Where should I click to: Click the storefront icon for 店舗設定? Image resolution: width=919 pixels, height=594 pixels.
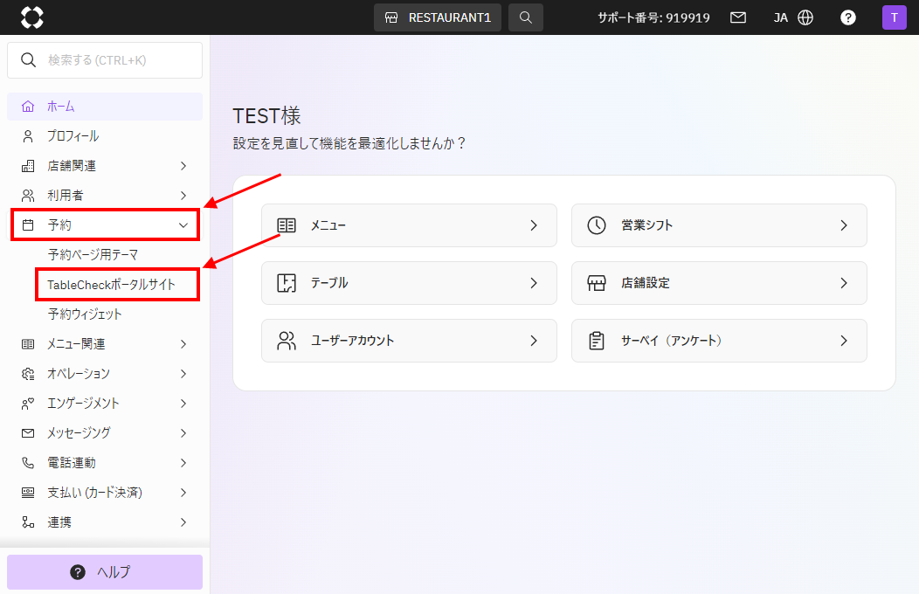(597, 283)
